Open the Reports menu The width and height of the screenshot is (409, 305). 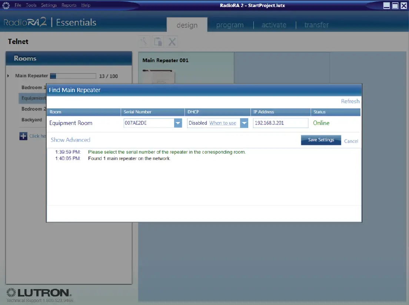(x=69, y=5)
